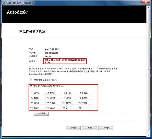Click activation code field 2 containing 1V2R
Viewport: 152px width, 139px height.
coord(56,93)
